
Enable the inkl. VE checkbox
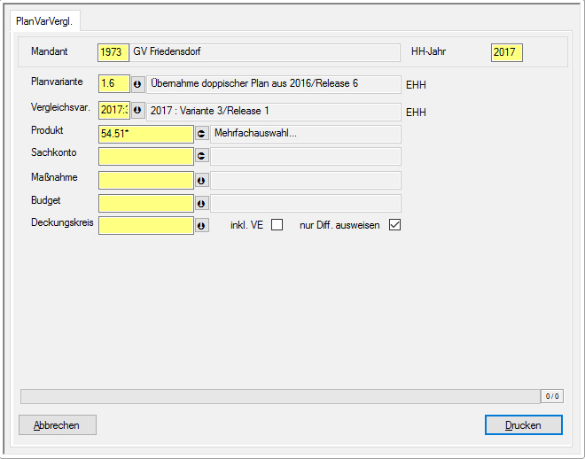click(x=277, y=225)
